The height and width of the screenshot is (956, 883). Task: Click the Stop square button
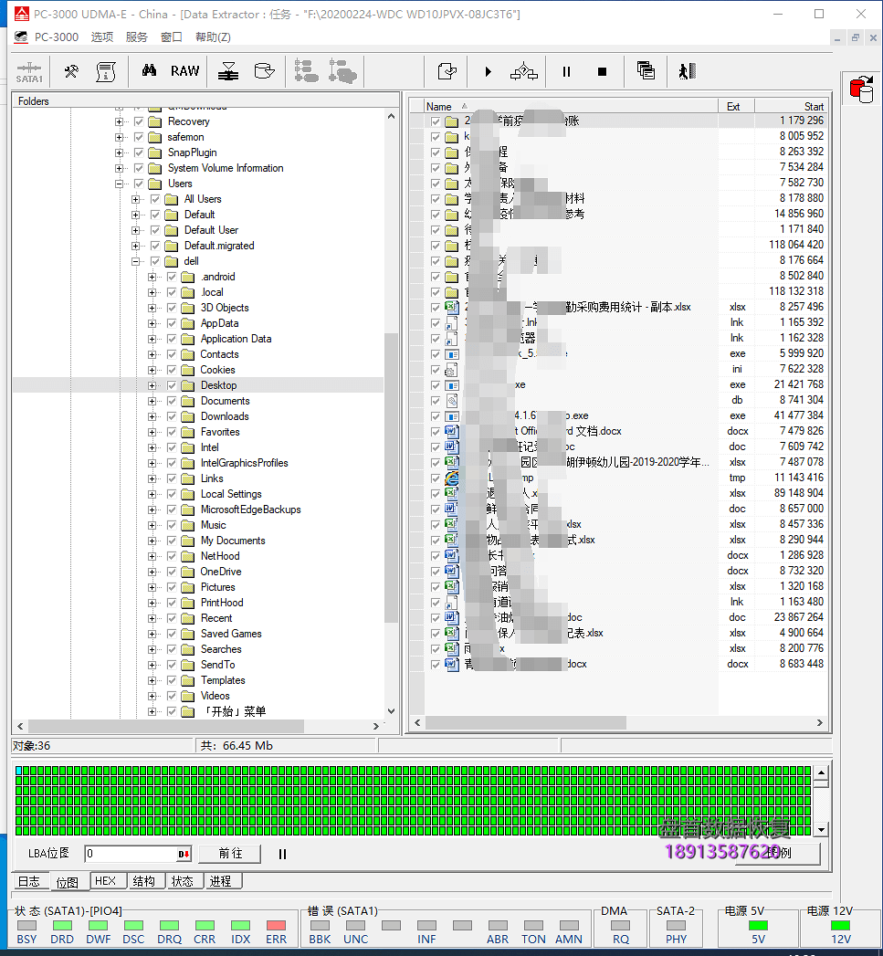click(x=602, y=72)
